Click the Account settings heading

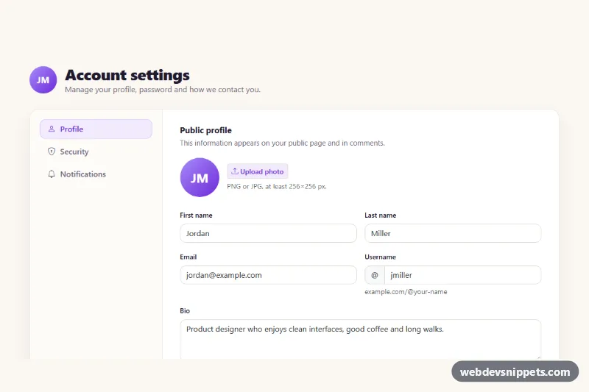127,76
